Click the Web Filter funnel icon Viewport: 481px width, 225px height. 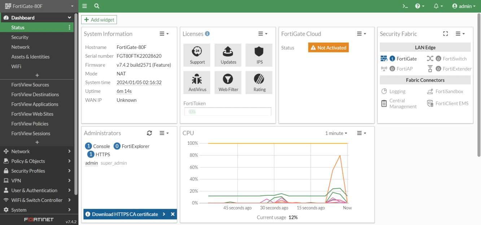[228, 82]
